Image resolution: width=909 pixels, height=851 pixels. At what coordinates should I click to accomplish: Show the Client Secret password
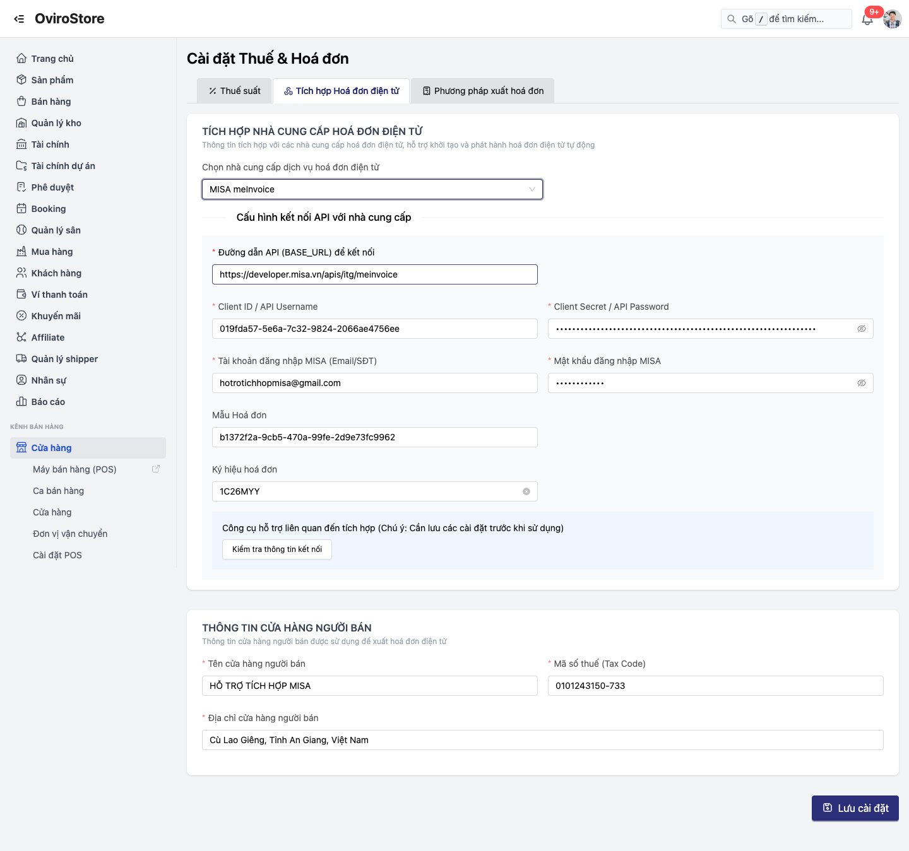point(861,329)
